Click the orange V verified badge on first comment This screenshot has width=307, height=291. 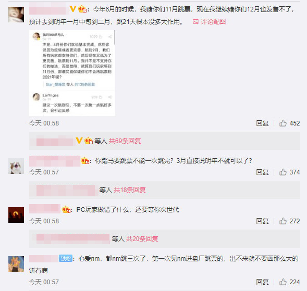pyautogui.click(x=73, y=9)
